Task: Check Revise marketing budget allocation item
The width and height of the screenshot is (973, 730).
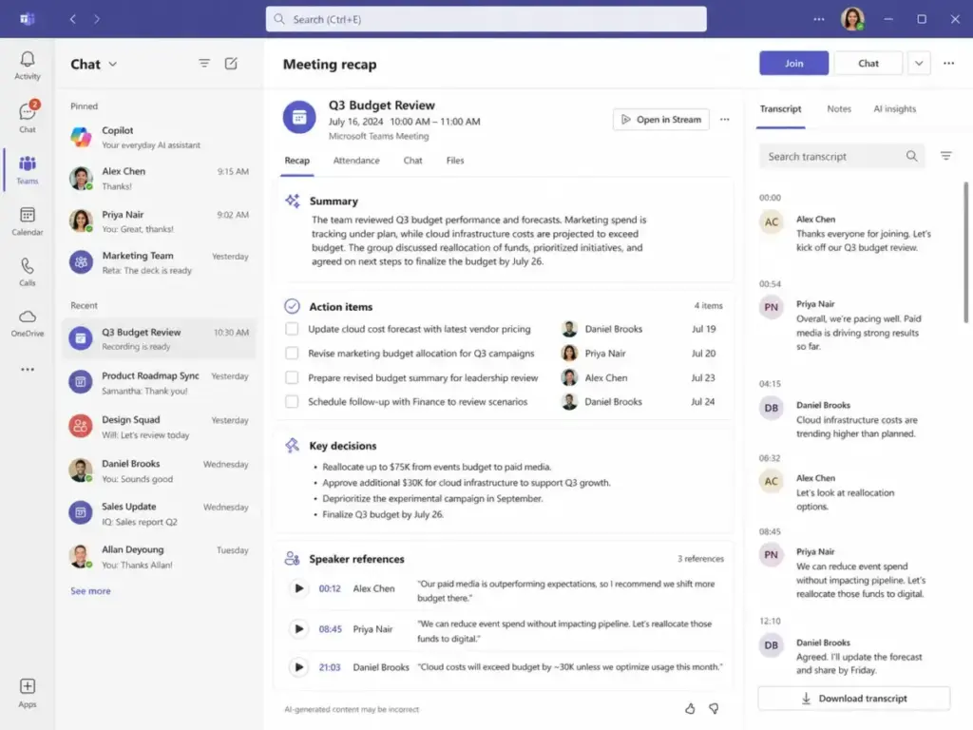Action: click(x=292, y=354)
